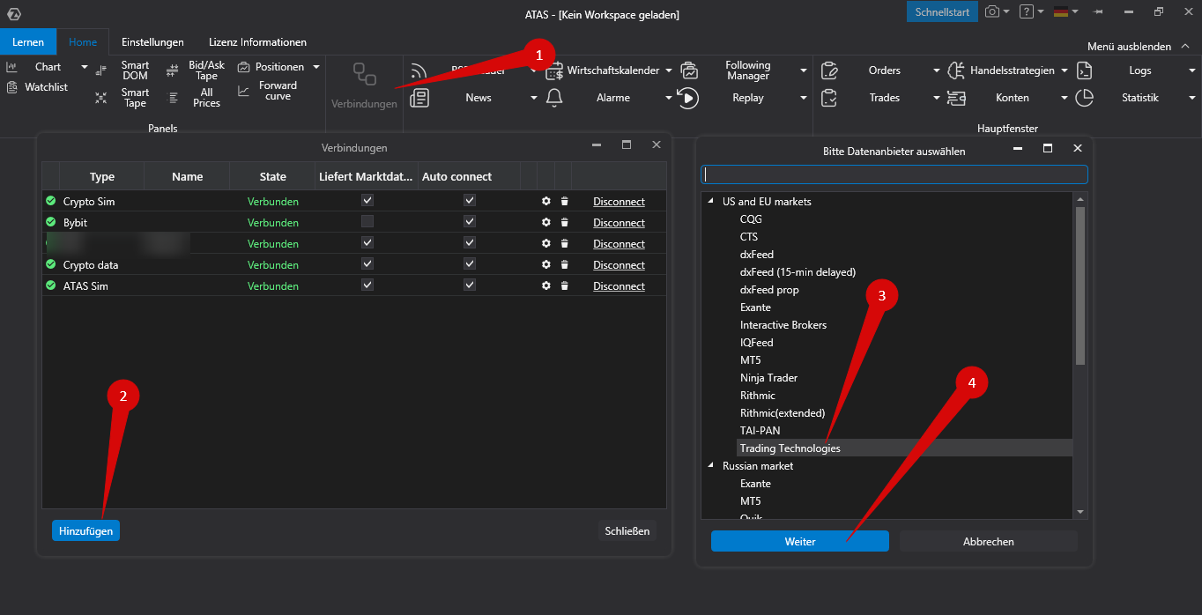Open Chart panel icon
Viewport: 1202px width, 615px height.
tap(11, 67)
